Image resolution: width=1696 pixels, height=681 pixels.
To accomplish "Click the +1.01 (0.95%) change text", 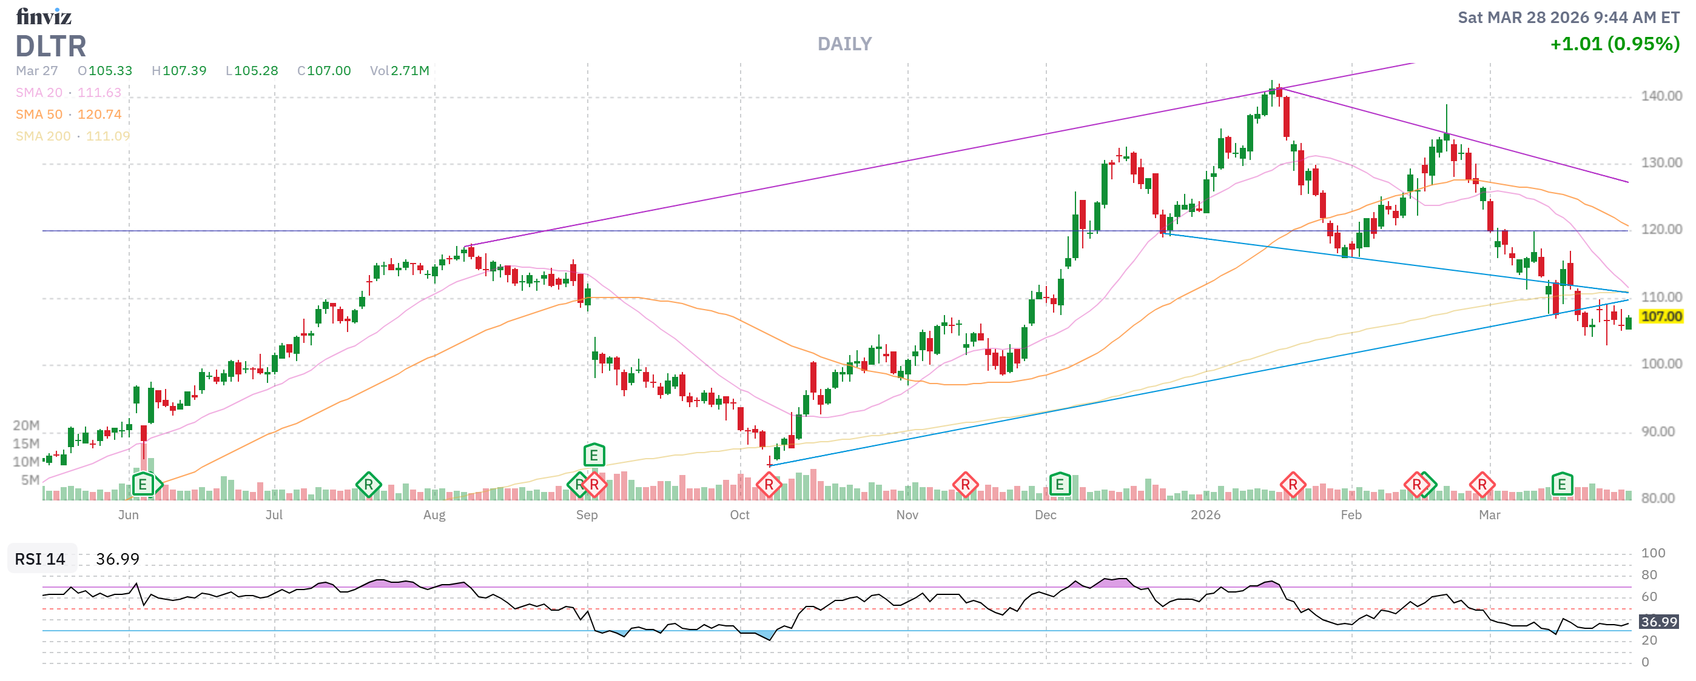I will [x=1614, y=44].
